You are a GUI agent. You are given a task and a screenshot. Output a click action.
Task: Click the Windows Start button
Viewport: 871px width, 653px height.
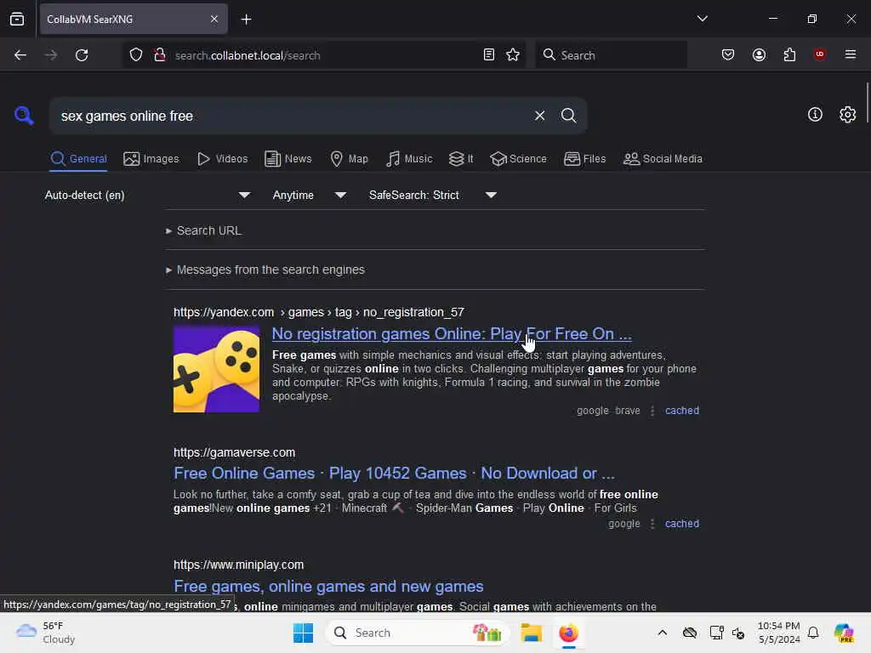click(304, 633)
